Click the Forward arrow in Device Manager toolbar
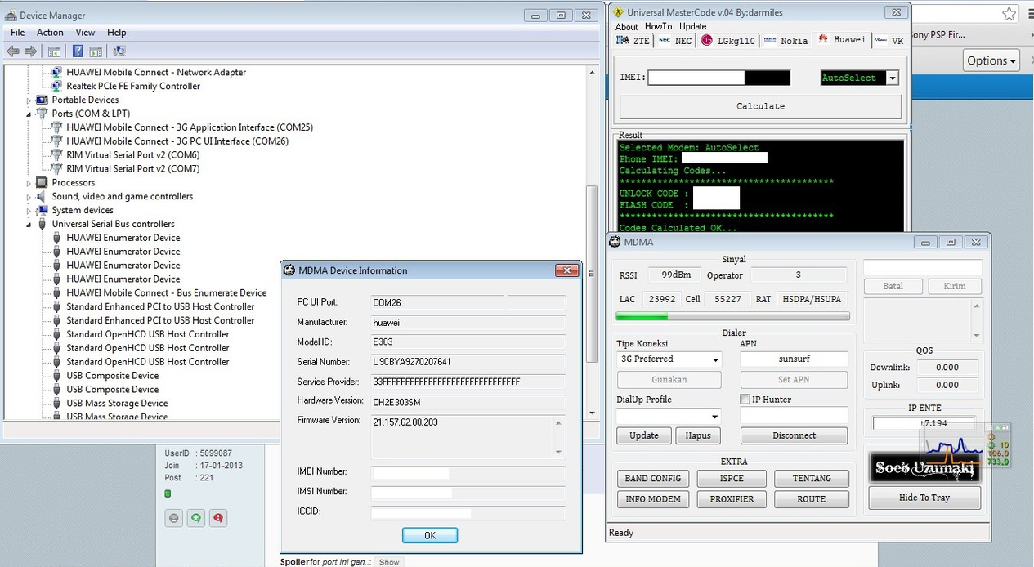Viewport: 1034px width, 567px height. tap(30, 51)
